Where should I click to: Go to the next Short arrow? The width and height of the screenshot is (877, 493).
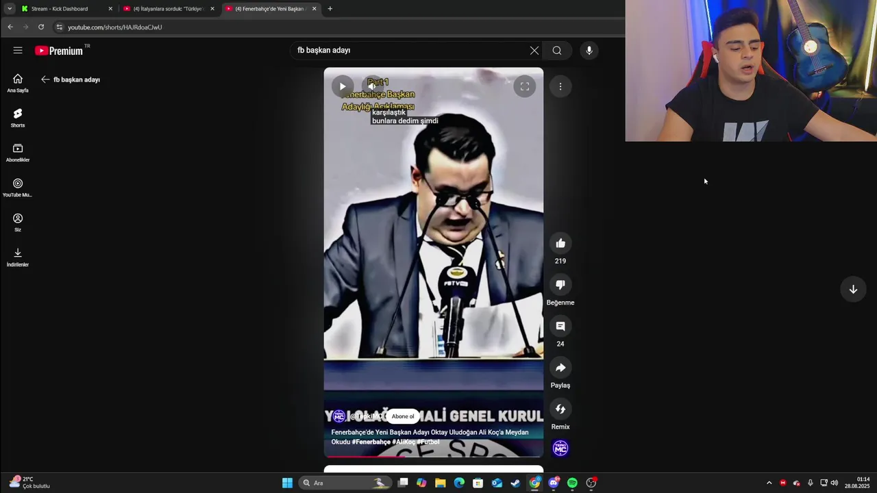click(853, 289)
